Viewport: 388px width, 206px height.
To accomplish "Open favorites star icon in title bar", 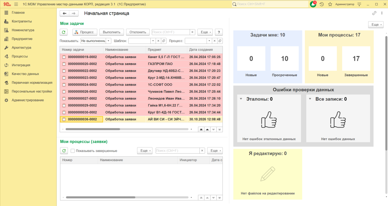I will click(x=330, y=4).
